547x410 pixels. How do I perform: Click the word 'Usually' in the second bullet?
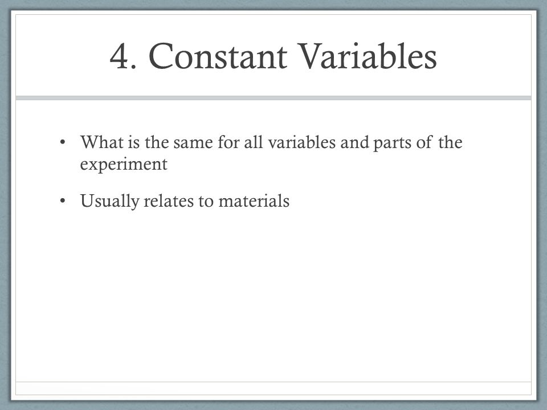point(109,201)
